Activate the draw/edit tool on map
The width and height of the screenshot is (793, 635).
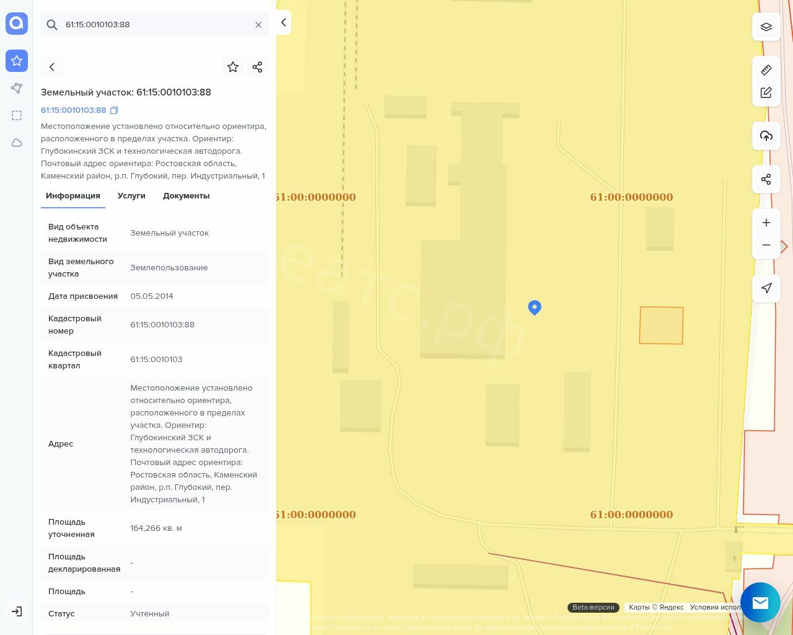click(x=766, y=92)
